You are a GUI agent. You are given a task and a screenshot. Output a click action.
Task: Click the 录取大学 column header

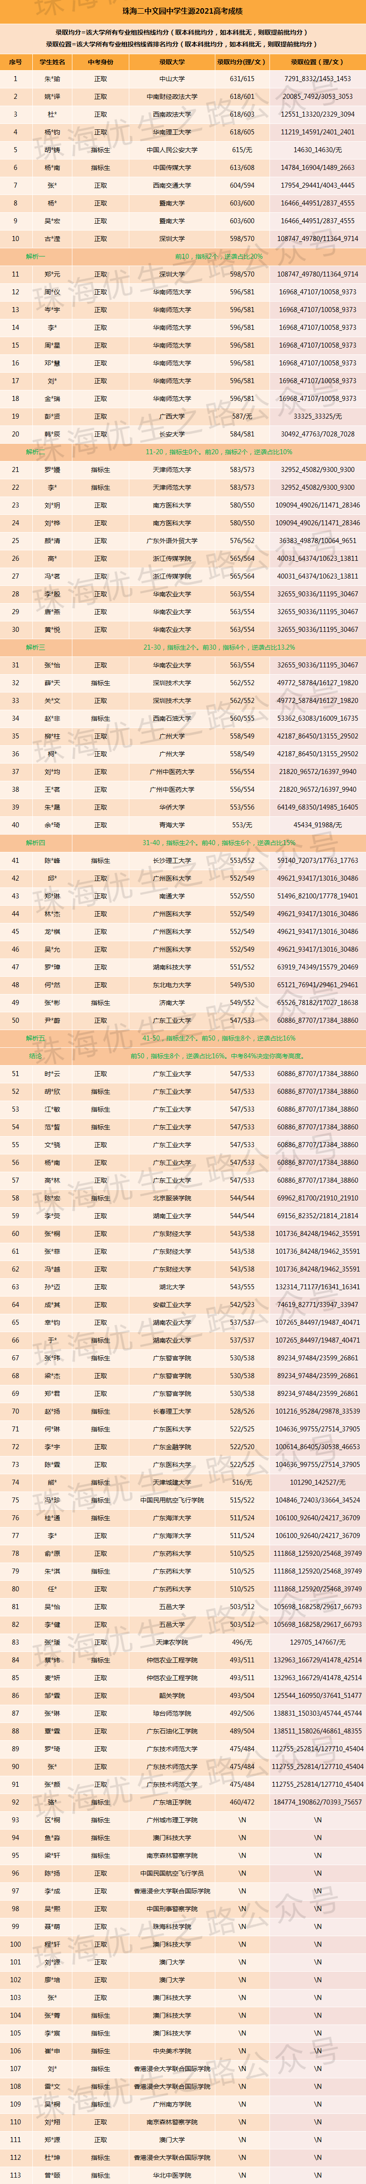click(x=172, y=62)
